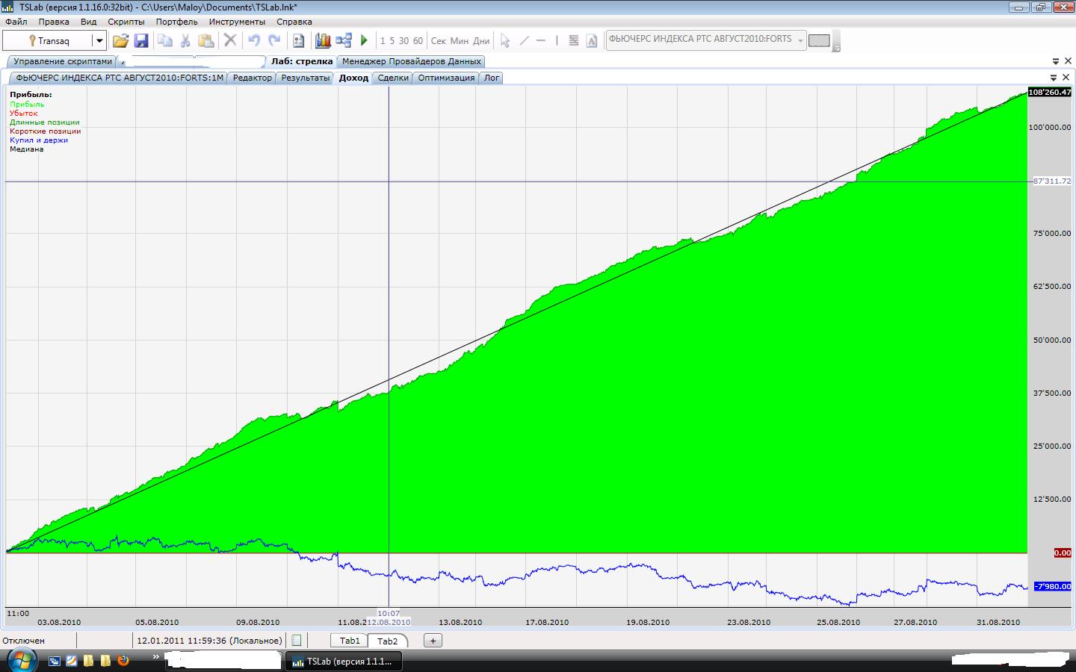
Task: Set timeframe interval to 30
Action: tap(403, 41)
